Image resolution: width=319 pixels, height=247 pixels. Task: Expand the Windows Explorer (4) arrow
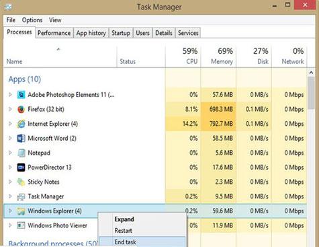pos(10,211)
